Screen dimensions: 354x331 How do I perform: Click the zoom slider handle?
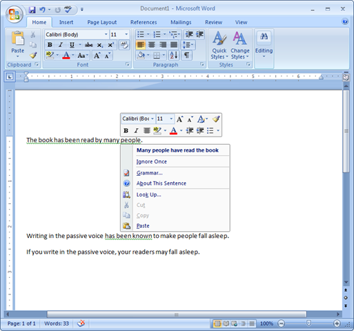[x=308, y=323]
